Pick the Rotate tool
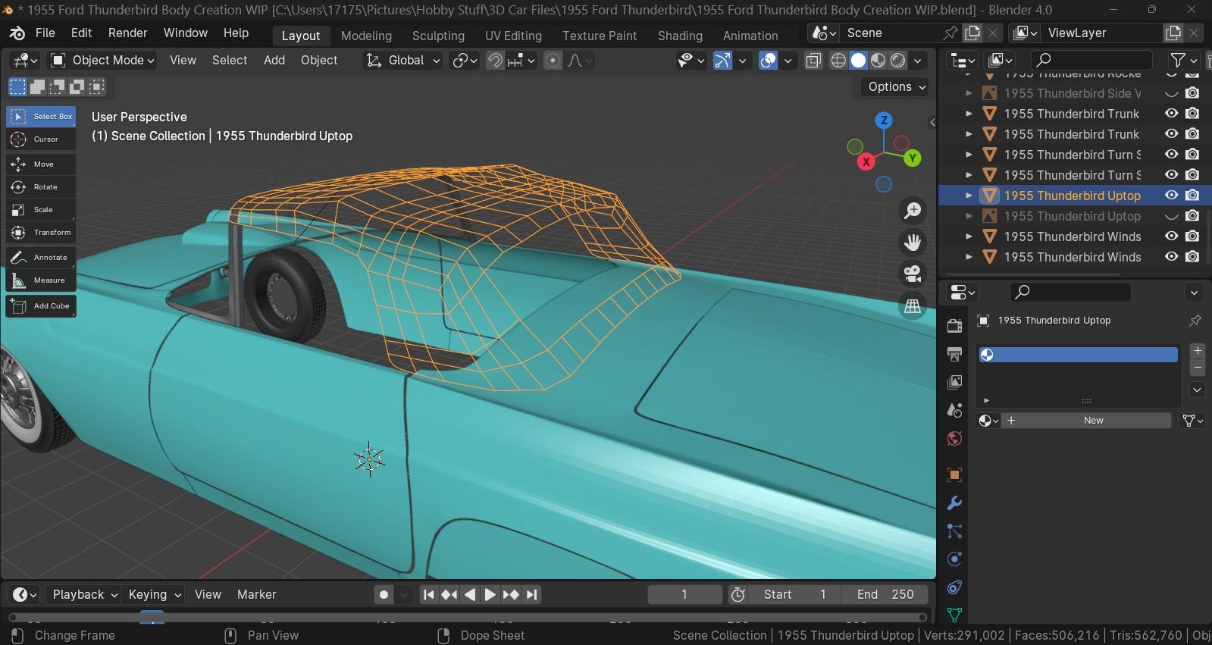This screenshot has height=645, width=1212. coord(41,187)
